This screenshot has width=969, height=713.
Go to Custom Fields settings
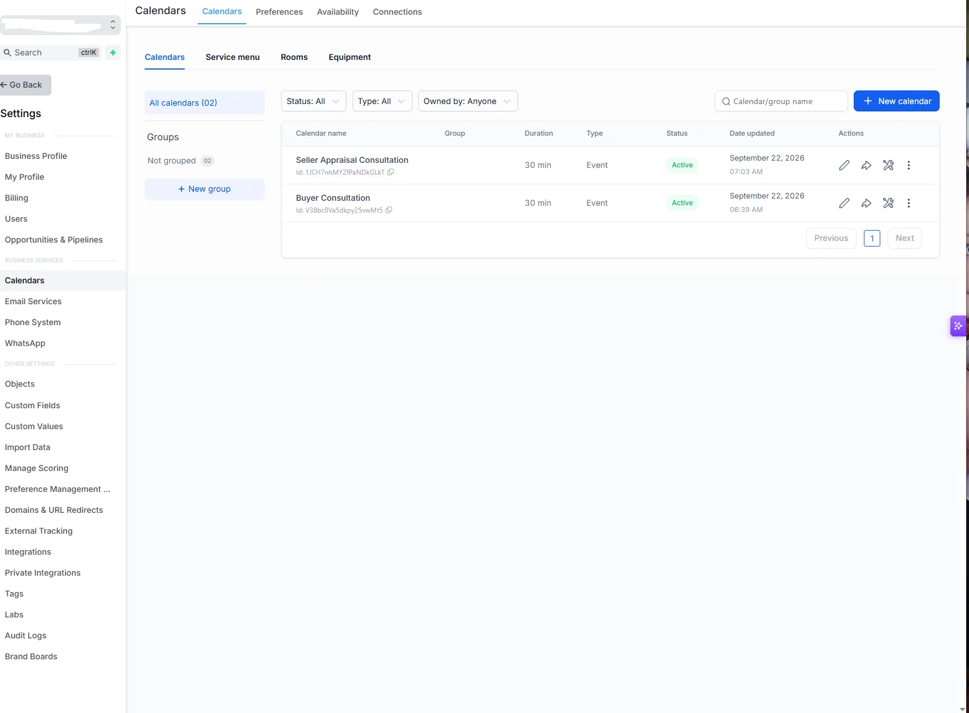[32, 405]
